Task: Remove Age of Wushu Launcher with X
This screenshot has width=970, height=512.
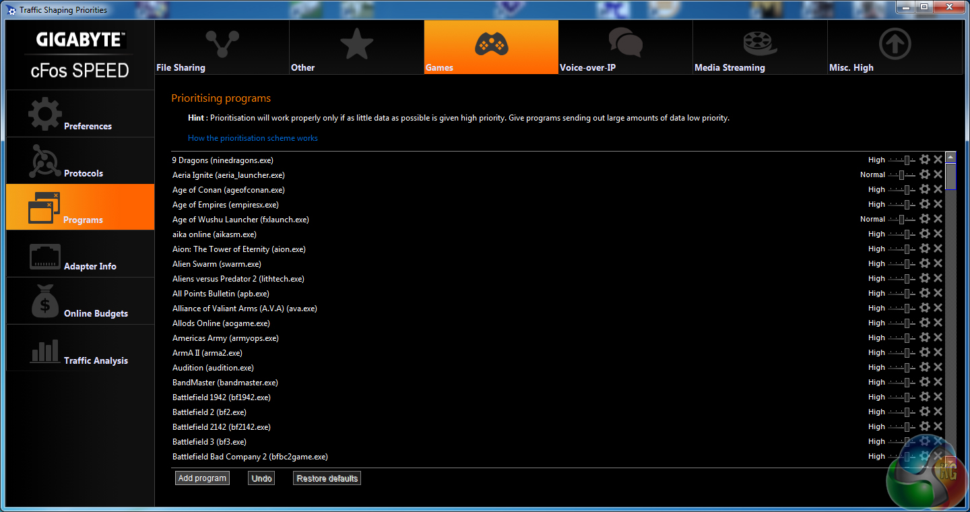Action: (938, 219)
